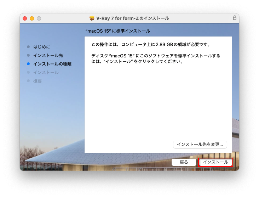This screenshot has width=259, height=197.
Task: Click the bullet dot beside はじめに
Action: pos(28,47)
